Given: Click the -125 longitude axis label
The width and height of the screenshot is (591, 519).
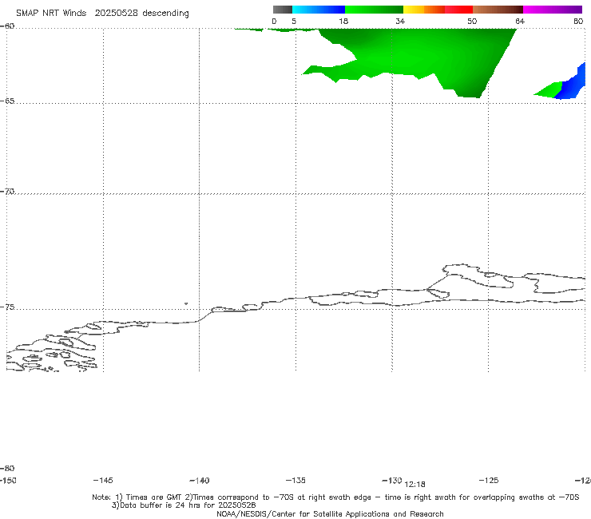Looking at the screenshot, I should pyautogui.click(x=489, y=481).
